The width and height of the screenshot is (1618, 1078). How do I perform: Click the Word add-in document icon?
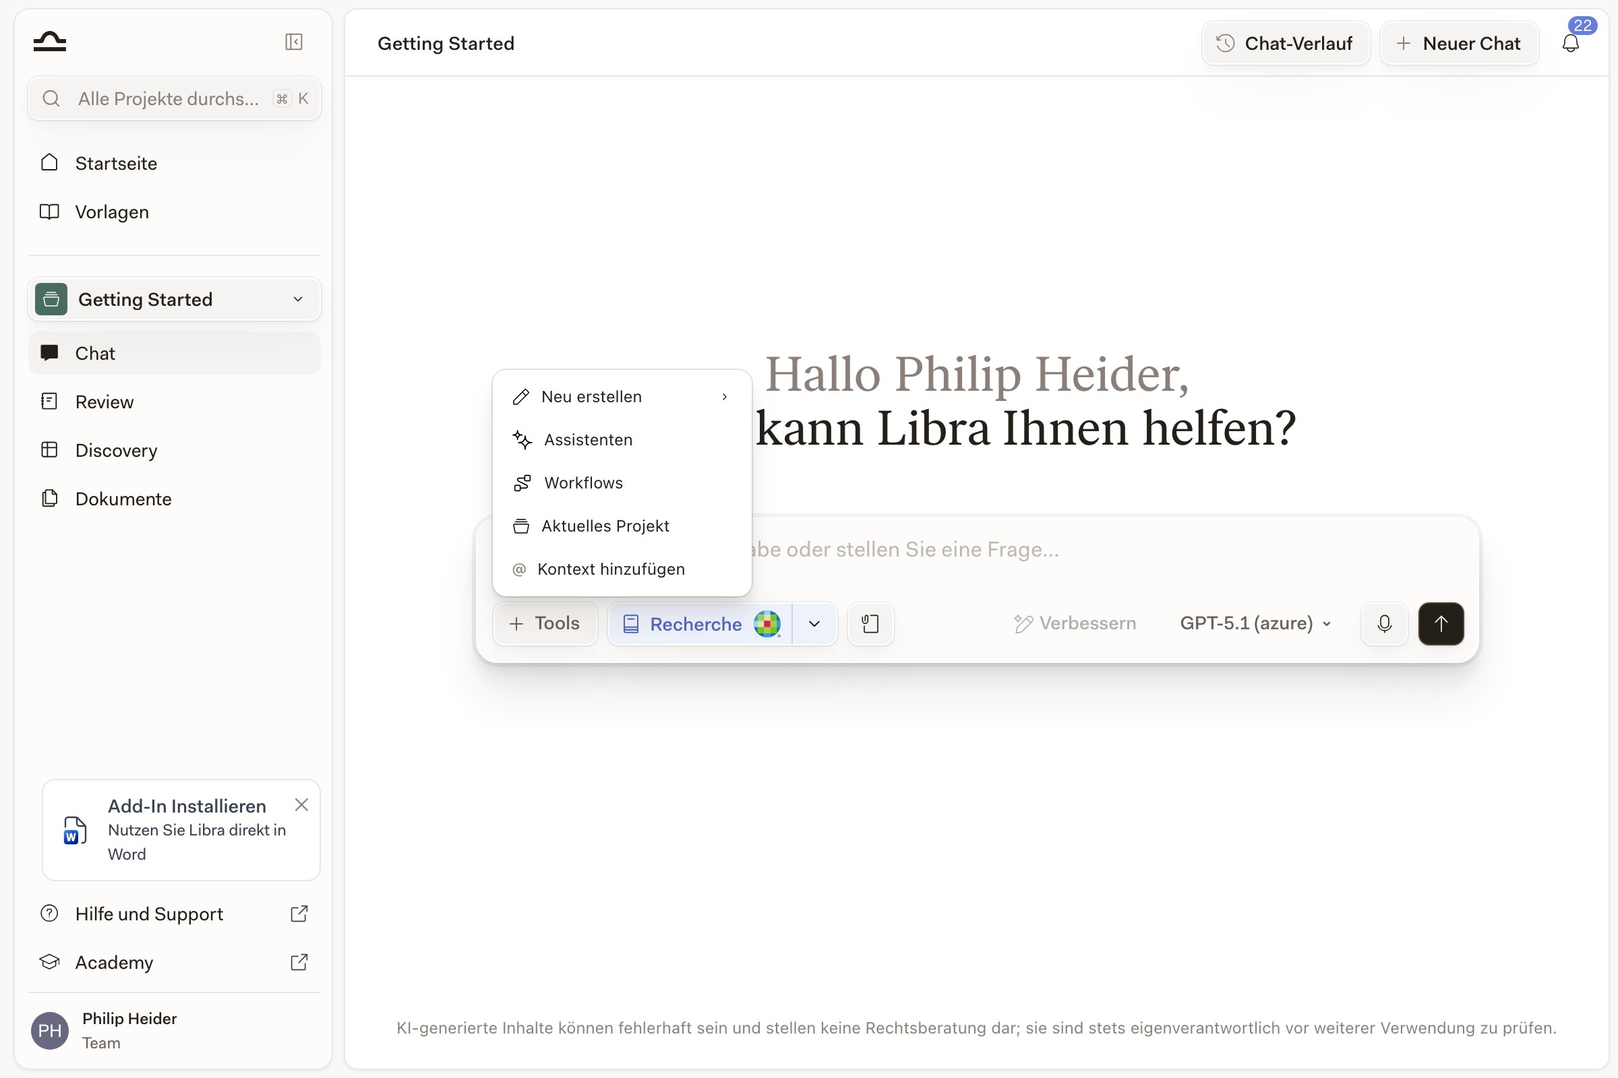[x=75, y=830]
